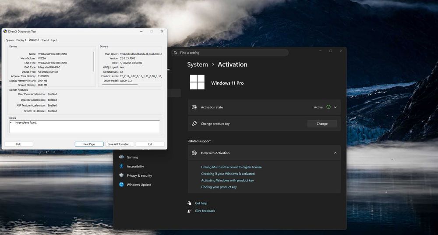
Task: Open Privacy & security in Settings sidebar
Action: tap(139, 176)
